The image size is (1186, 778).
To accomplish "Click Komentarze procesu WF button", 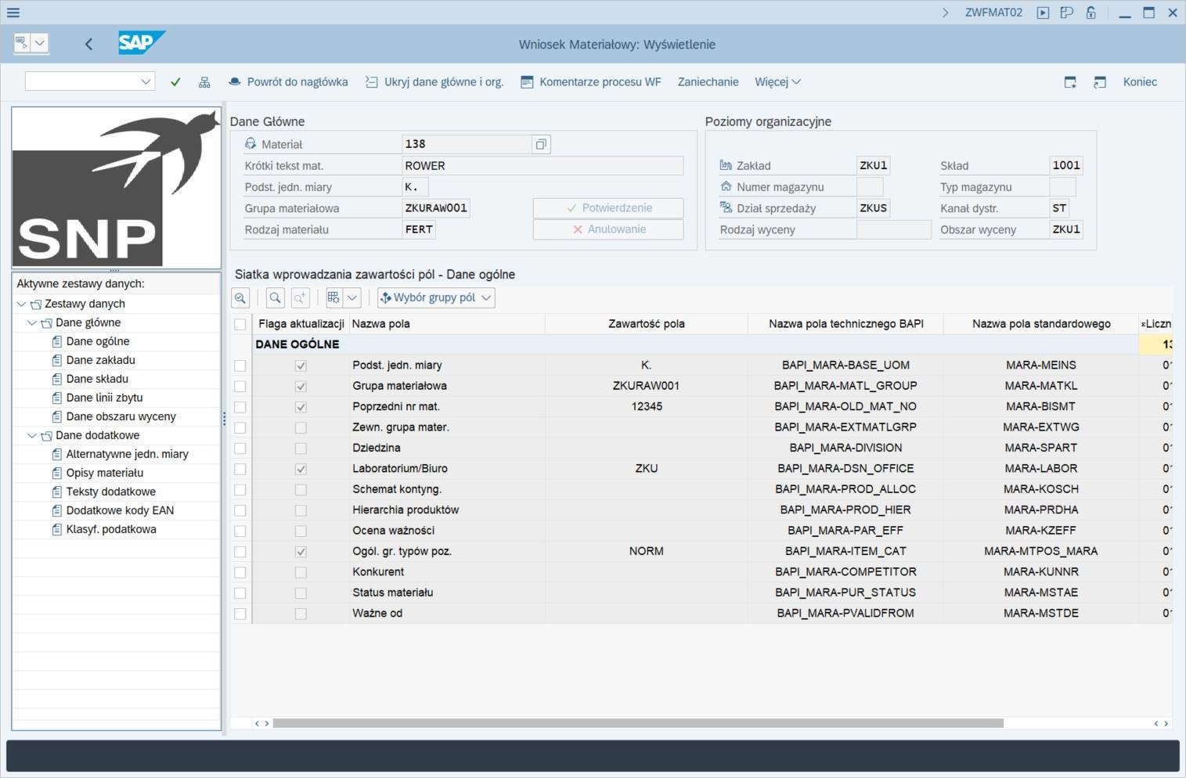I will (x=591, y=82).
